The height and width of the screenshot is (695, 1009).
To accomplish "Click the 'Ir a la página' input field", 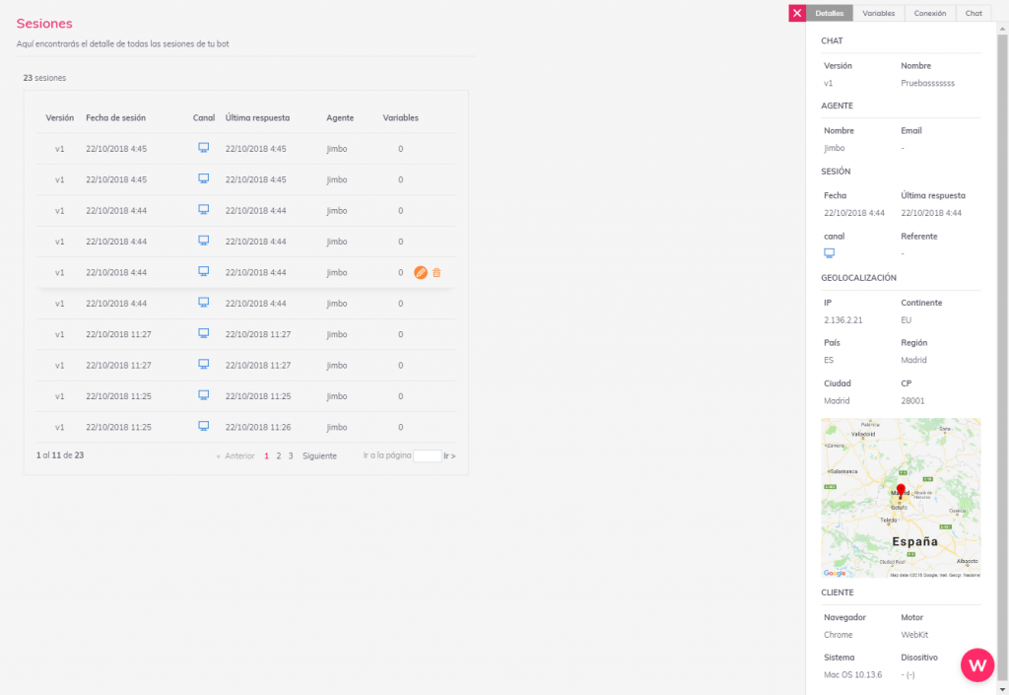I will (428, 456).
